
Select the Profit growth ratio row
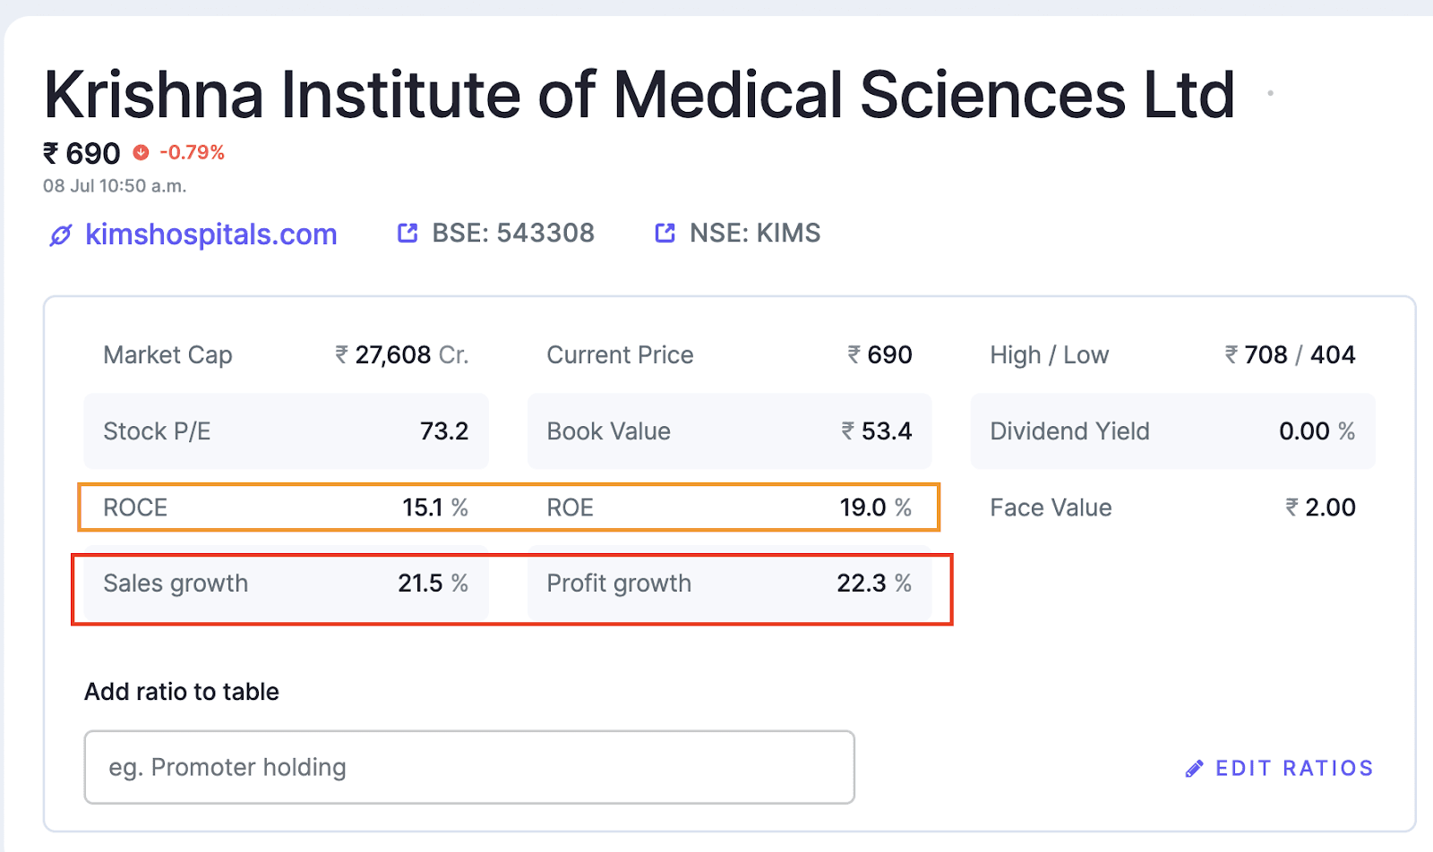pyautogui.click(x=729, y=584)
